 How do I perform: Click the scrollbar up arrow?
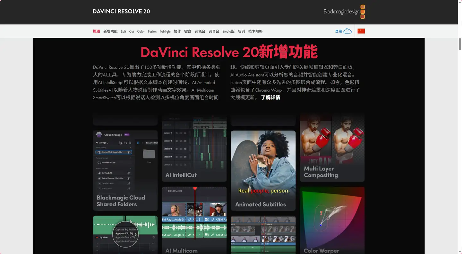point(460,3)
